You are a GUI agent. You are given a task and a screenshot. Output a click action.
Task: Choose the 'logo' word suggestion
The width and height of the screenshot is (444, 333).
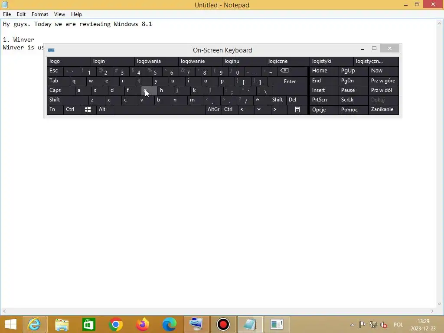pos(69,61)
